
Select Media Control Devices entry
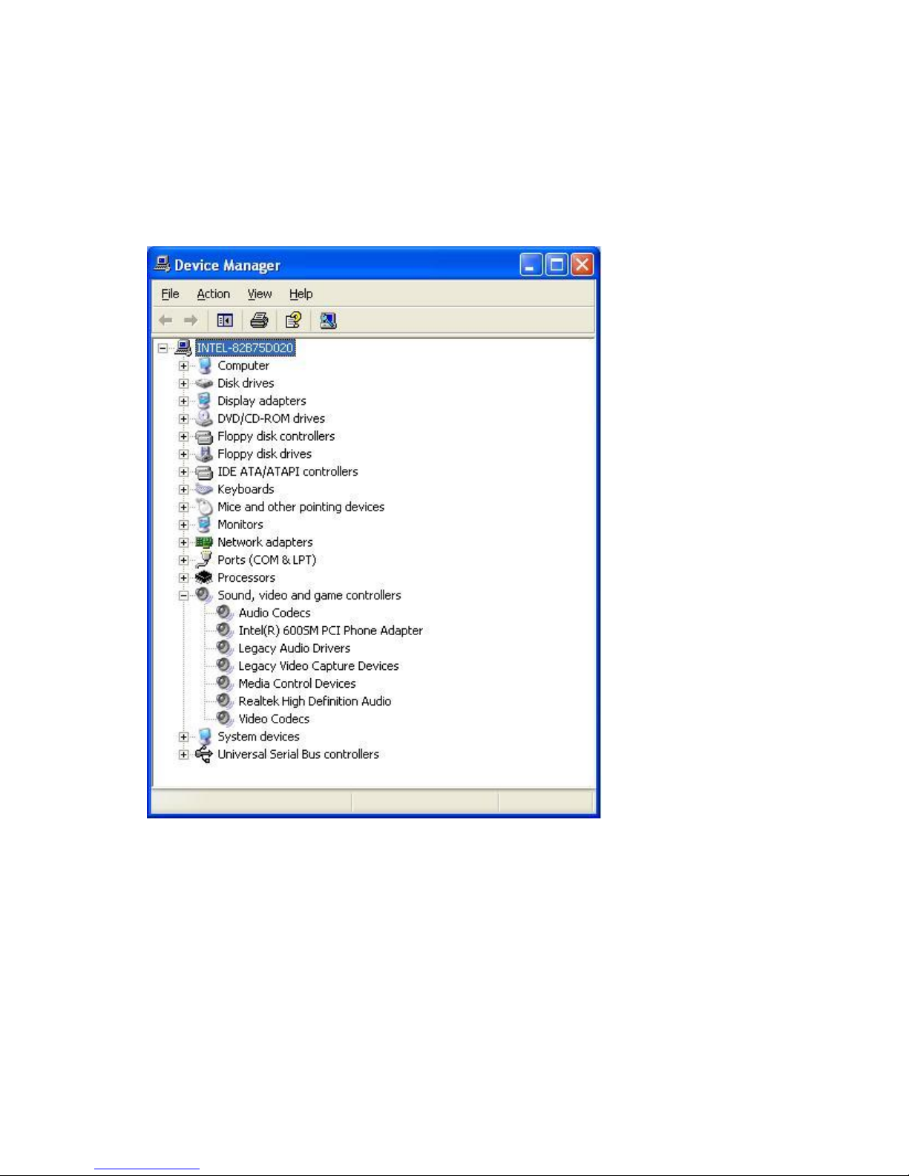pos(297,683)
